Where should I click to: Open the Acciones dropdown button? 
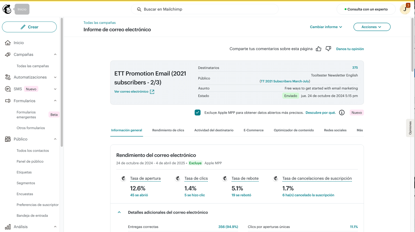pos(372,27)
